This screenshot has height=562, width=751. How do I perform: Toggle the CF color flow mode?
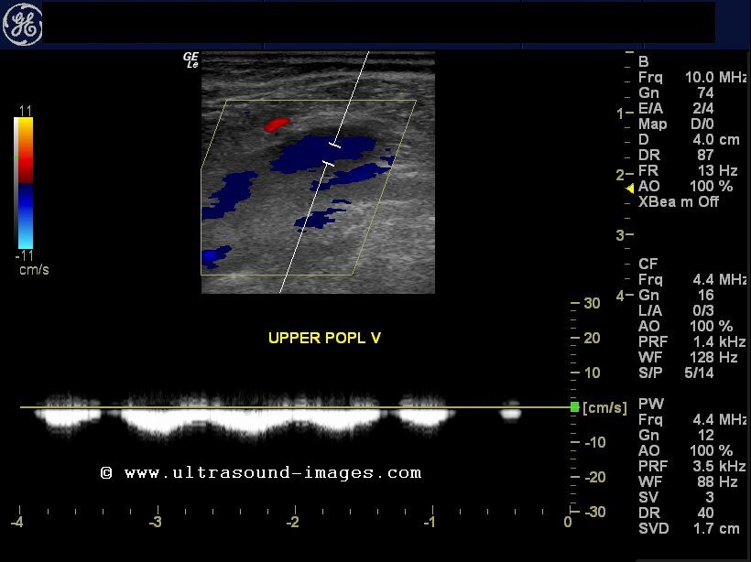pyautogui.click(x=649, y=263)
